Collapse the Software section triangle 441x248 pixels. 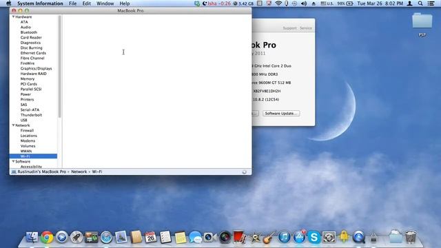[x=13, y=161]
